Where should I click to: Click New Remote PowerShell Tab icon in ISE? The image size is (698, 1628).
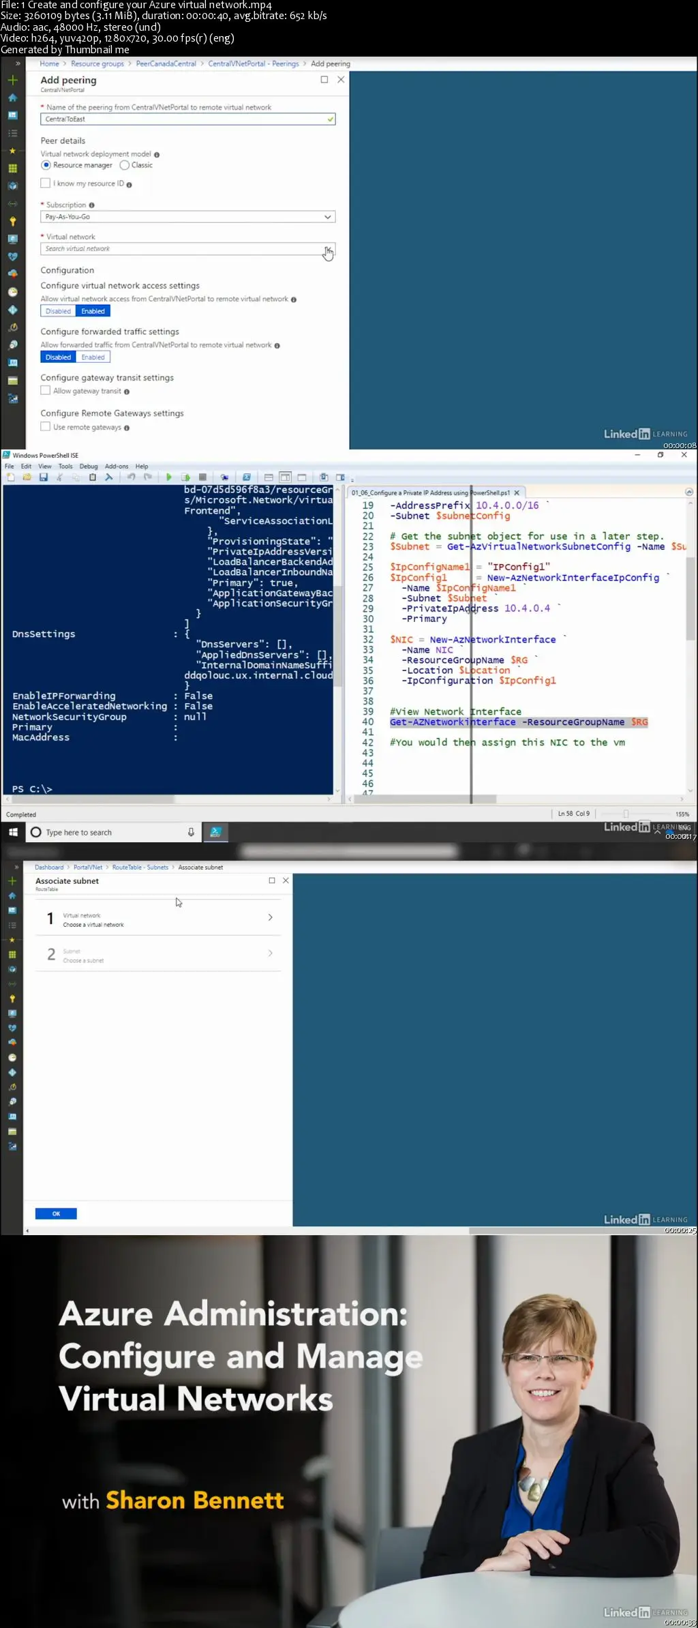(224, 477)
